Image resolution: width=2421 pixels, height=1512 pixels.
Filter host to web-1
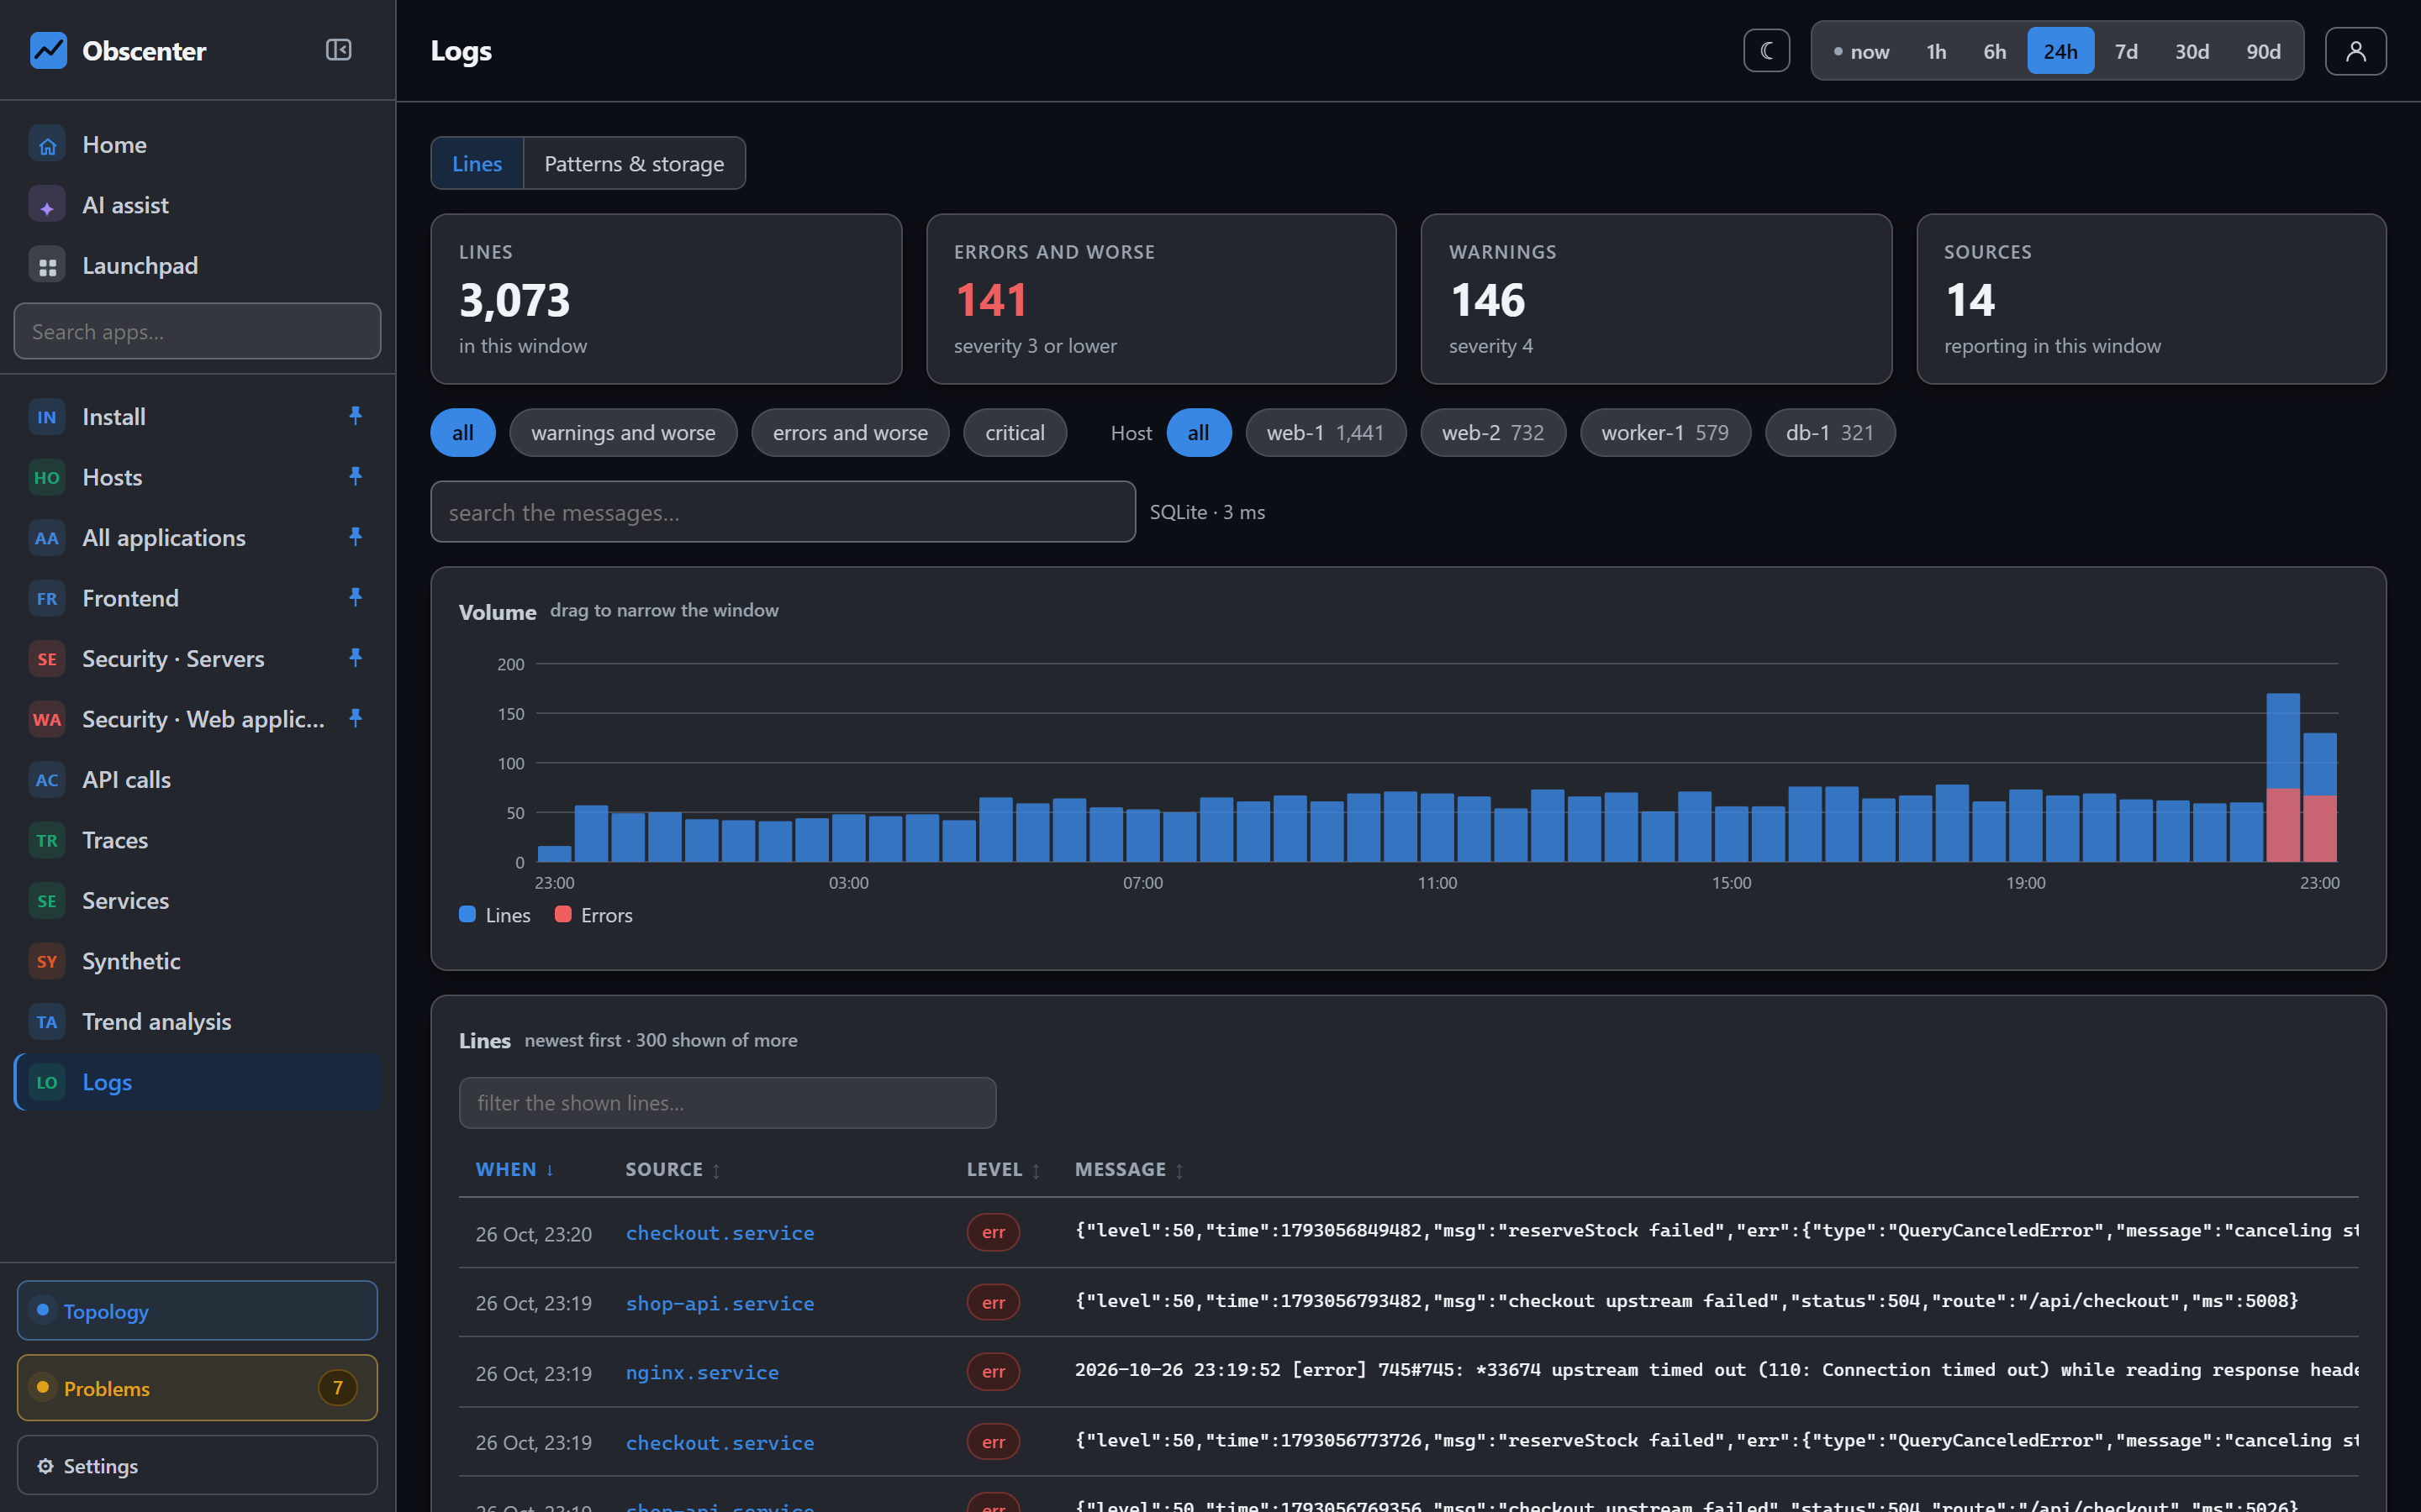[1326, 433]
